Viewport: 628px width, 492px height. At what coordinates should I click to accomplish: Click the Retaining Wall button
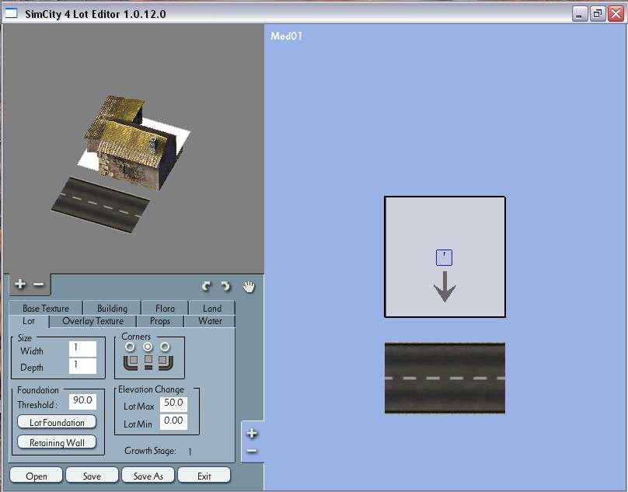click(x=57, y=442)
